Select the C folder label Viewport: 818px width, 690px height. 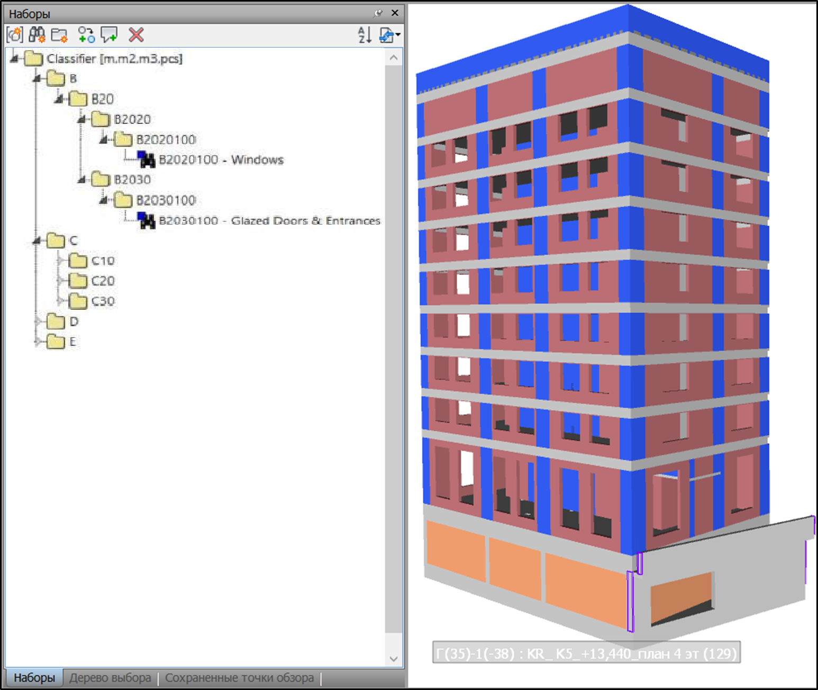73,240
